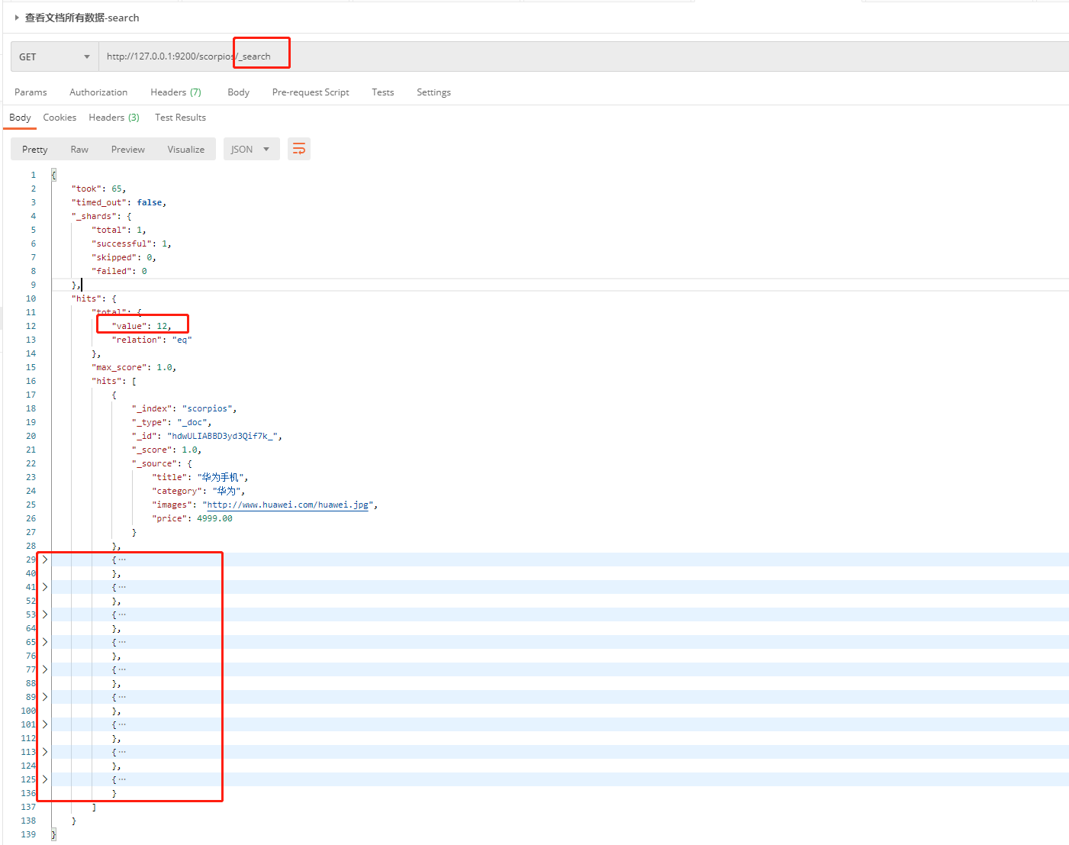Expand the folded block at line 77
Image resolution: width=1069 pixels, height=845 pixels.
coord(45,669)
